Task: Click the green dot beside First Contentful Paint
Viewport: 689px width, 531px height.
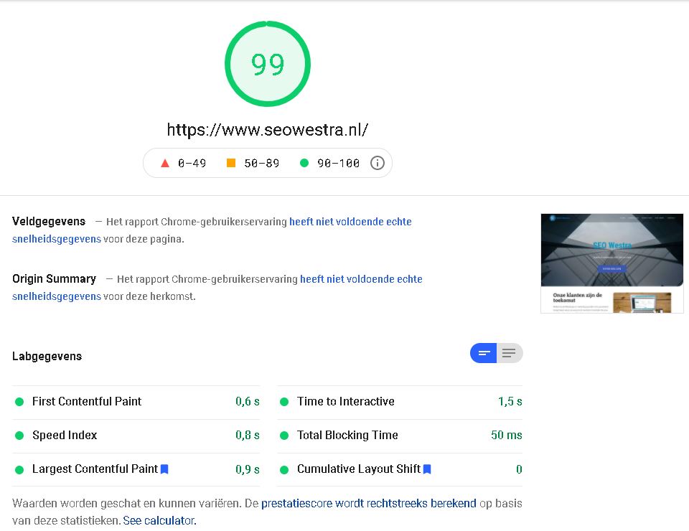Action: (x=19, y=402)
